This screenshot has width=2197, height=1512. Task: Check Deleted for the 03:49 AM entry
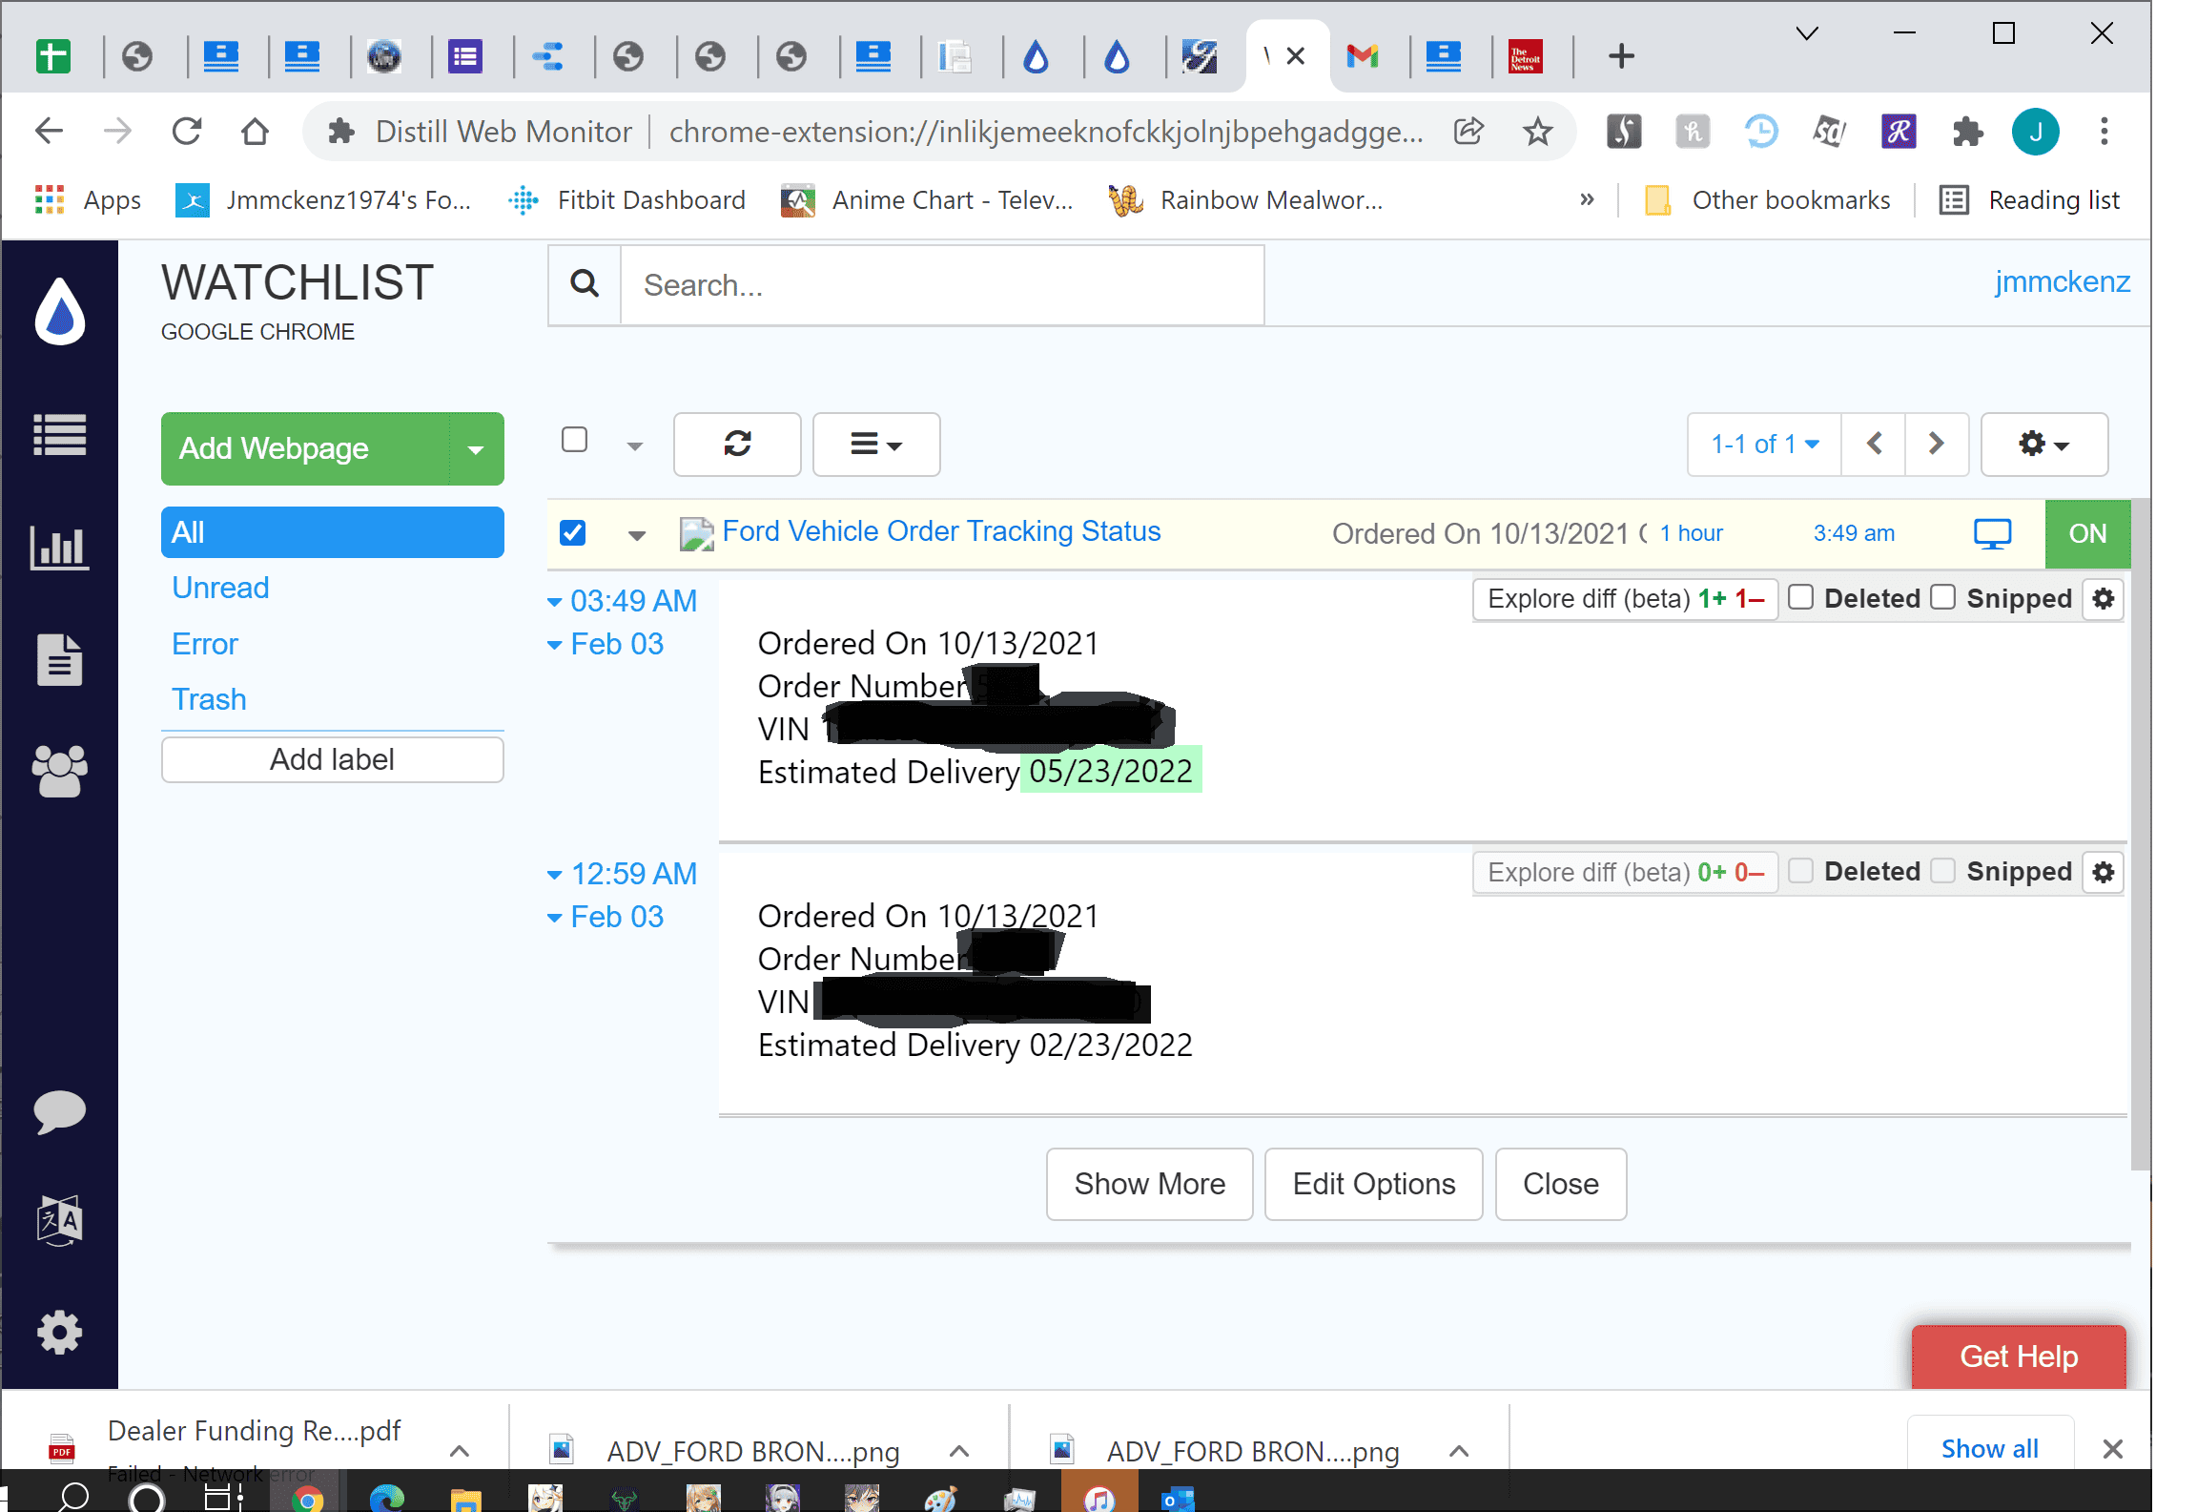[1800, 597]
